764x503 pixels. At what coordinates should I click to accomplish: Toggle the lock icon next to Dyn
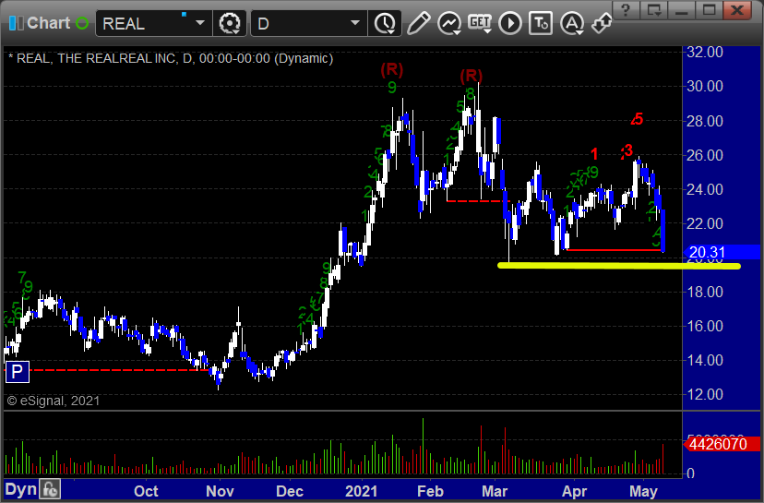click(50, 489)
